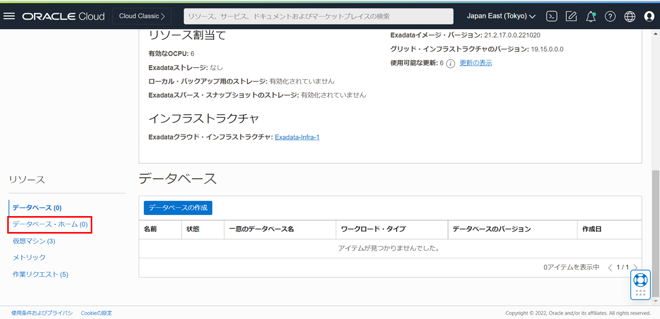
Task: Open the edit/feedback pencil icon
Action: (571, 16)
